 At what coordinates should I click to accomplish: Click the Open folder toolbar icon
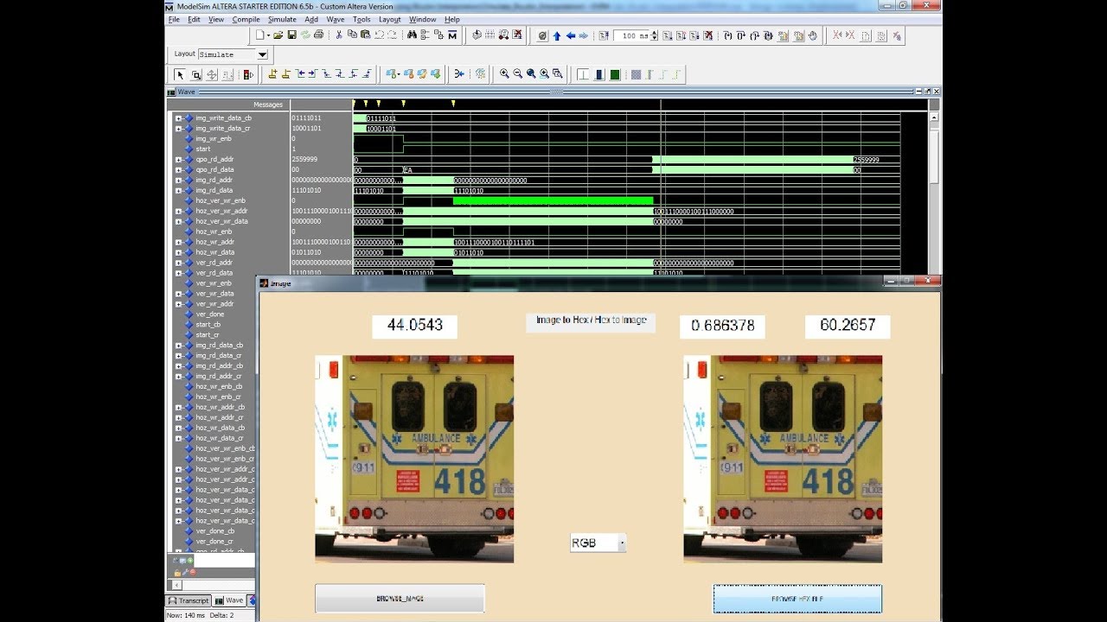click(278, 35)
